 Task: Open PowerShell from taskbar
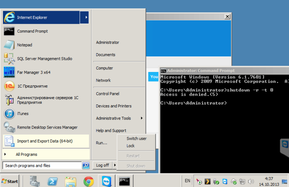click(x=52, y=182)
